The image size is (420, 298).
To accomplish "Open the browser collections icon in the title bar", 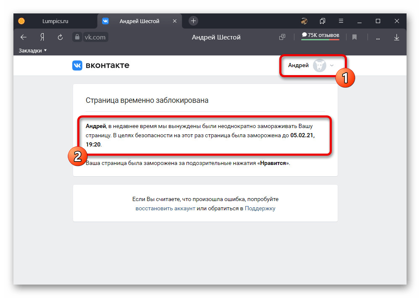I will [x=323, y=21].
